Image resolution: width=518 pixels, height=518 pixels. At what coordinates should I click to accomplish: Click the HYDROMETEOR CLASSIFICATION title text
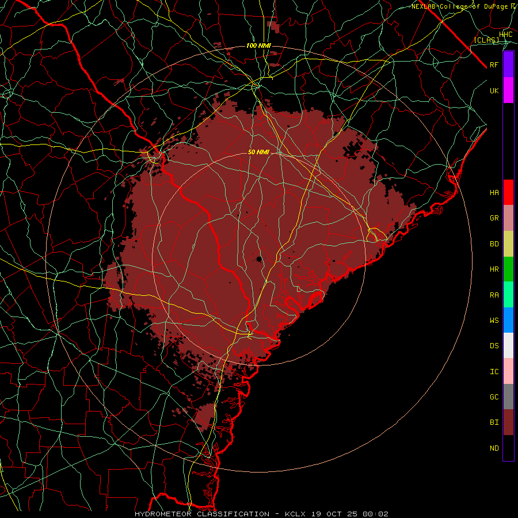pos(202,514)
